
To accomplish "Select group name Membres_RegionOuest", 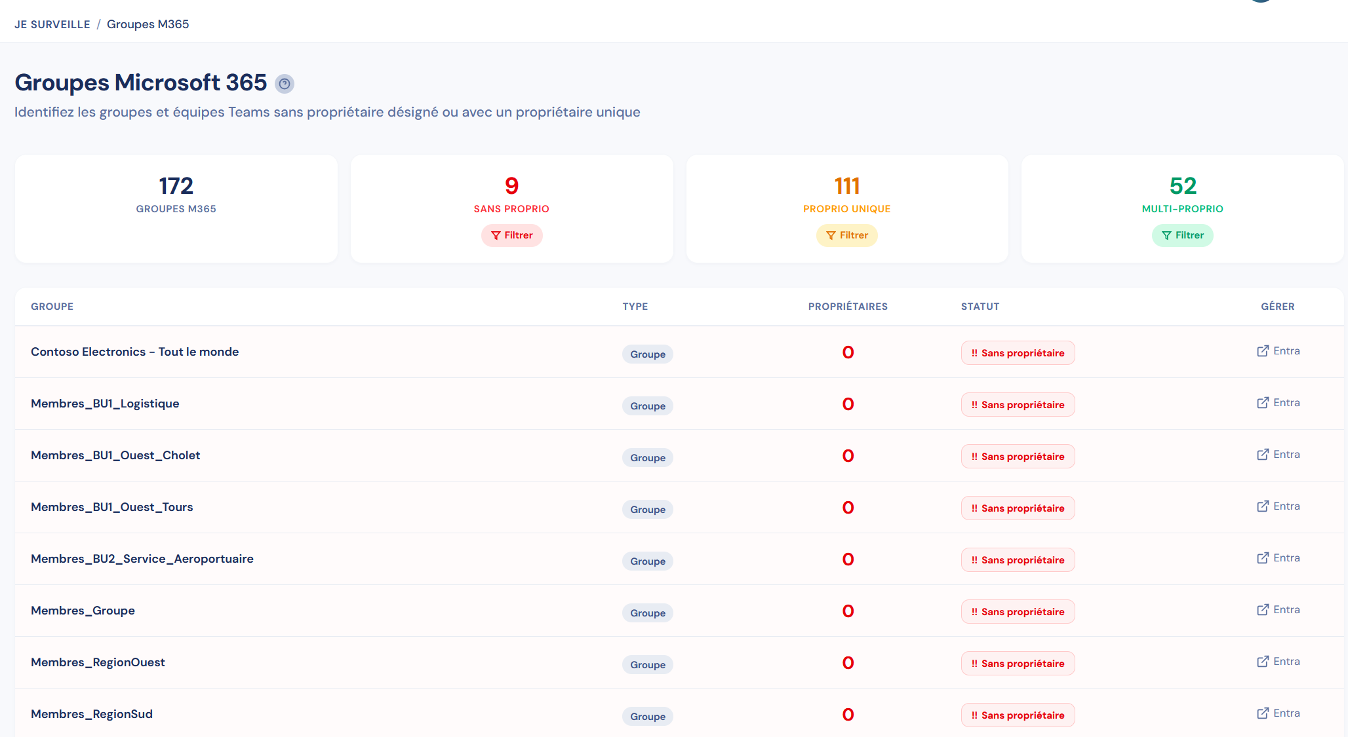I will coord(98,662).
